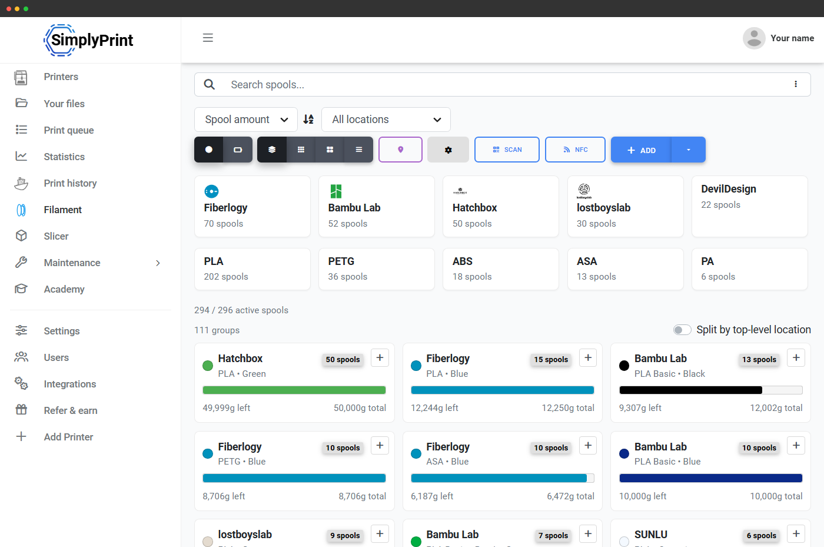The image size is (824, 547).
Task: Add a spool to Hatchbox PLA Green
Action: 380,358
